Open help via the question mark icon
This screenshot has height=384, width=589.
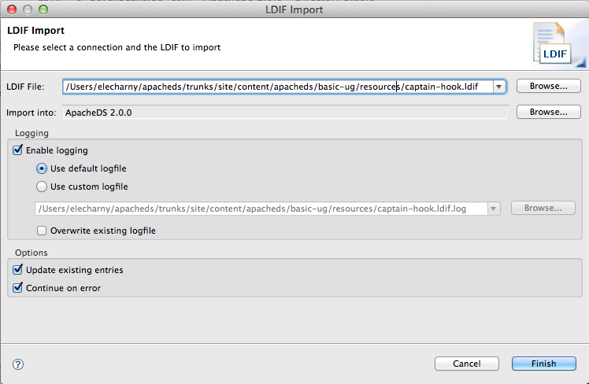[x=18, y=364]
